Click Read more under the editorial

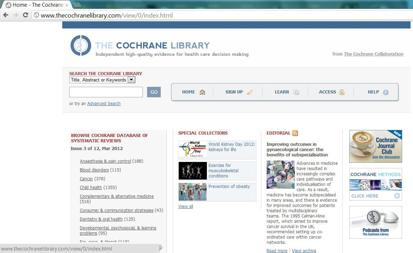click(x=277, y=251)
